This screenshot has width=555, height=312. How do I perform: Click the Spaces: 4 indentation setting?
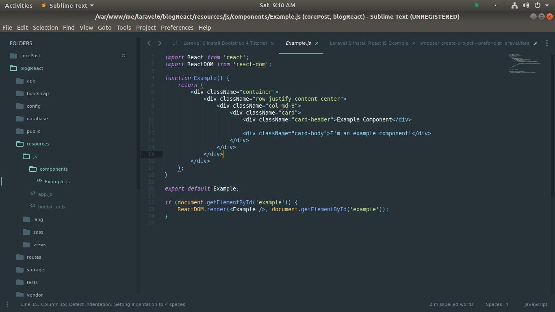pyautogui.click(x=496, y=304)
